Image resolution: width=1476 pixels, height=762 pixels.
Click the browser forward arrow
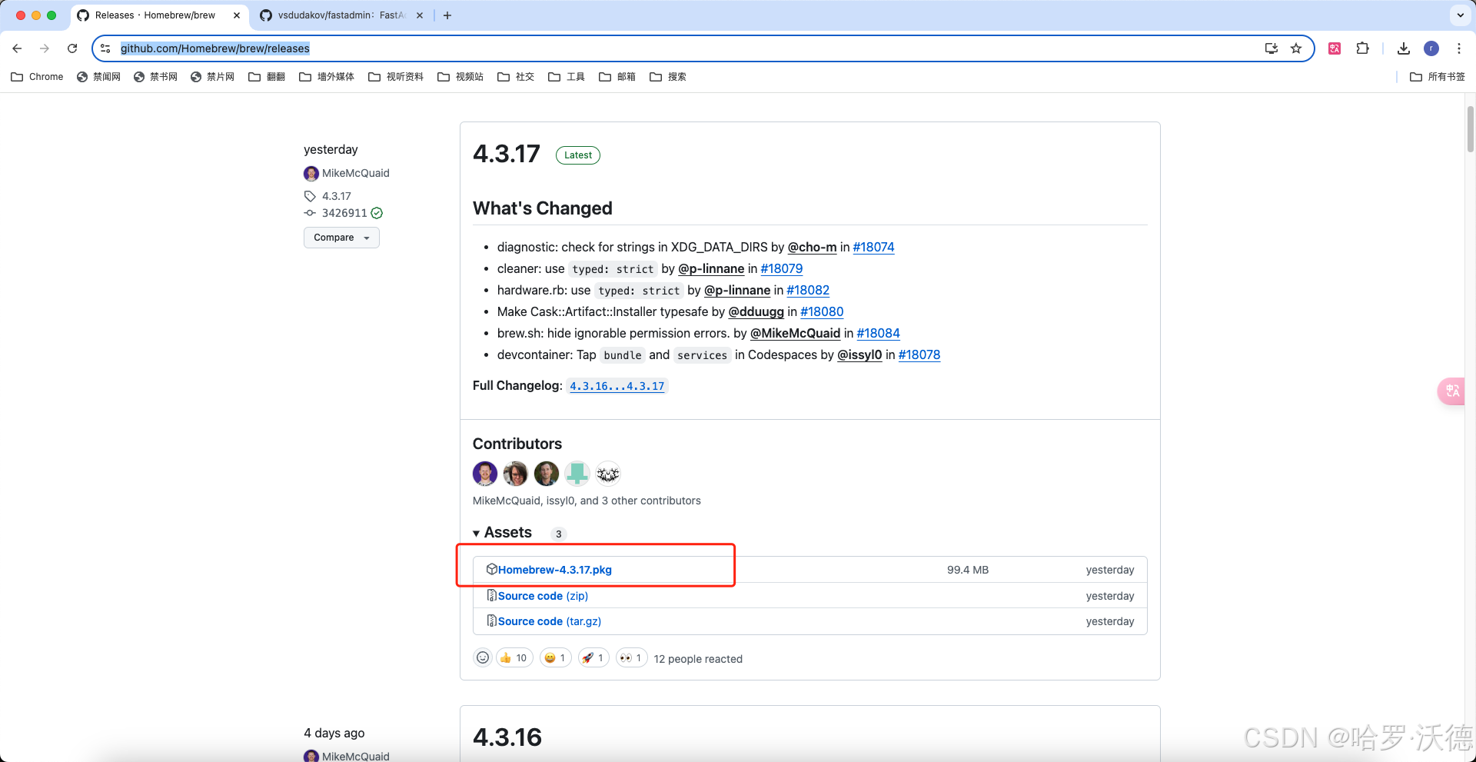45,48
